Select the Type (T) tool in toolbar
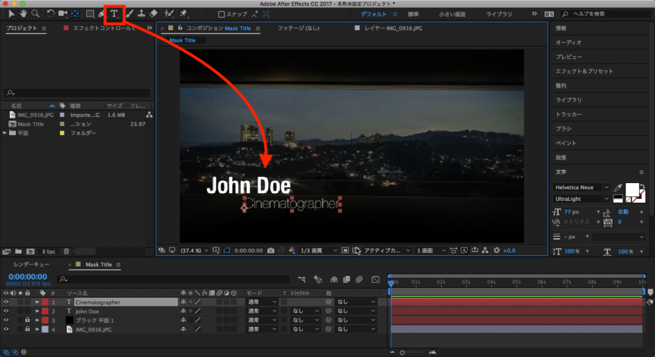The image size is (655, 357). [114, 13]
